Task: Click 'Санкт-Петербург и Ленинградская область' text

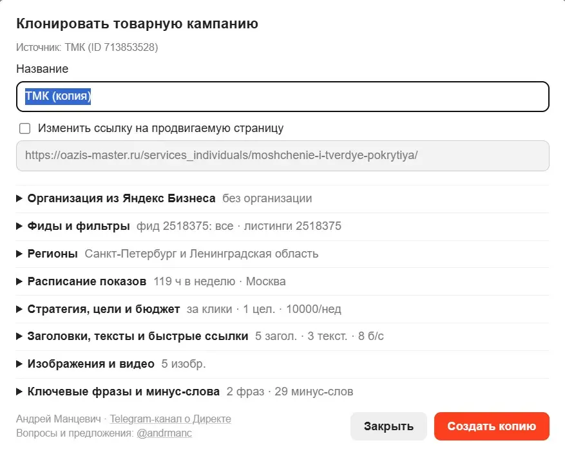Action: 202,254
